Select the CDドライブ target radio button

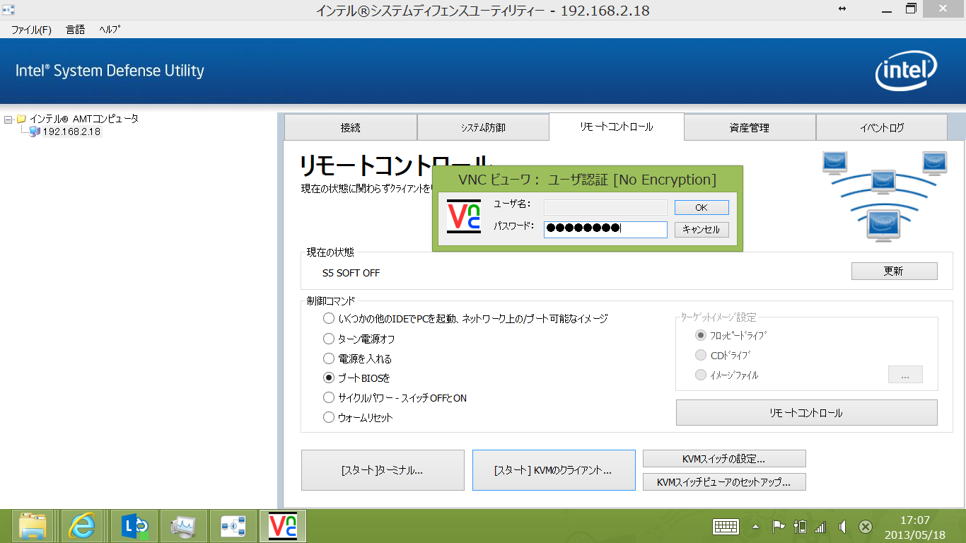tap(701, 355)
